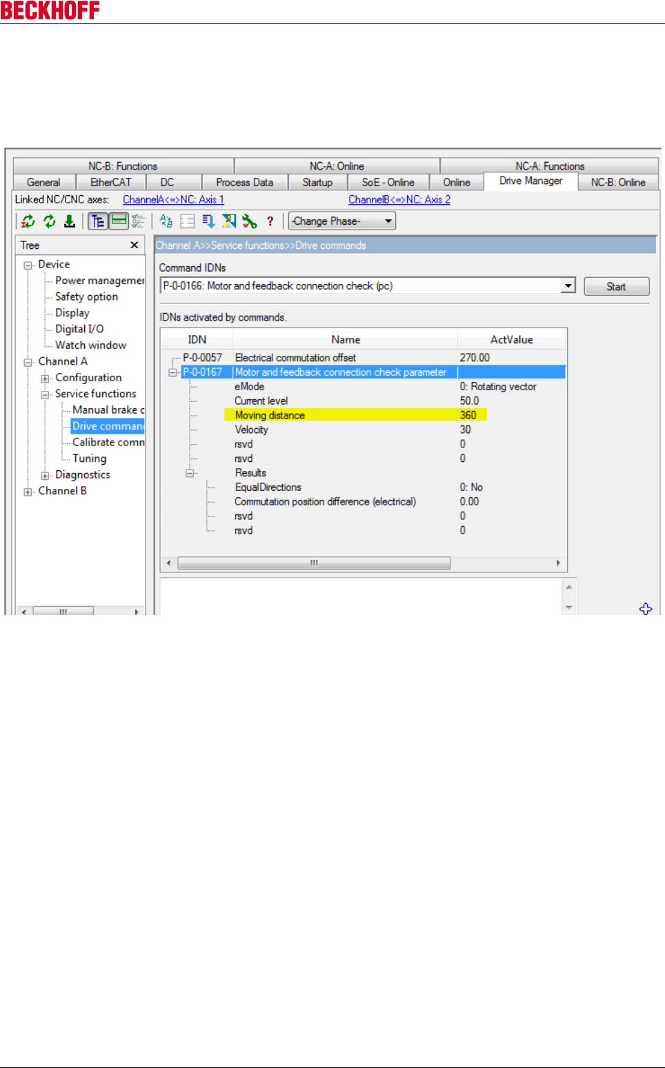Viewport: 665px width, 1068px height.
Task: Open the NC-A: Online tab
Action: click(x=337, y=166)
